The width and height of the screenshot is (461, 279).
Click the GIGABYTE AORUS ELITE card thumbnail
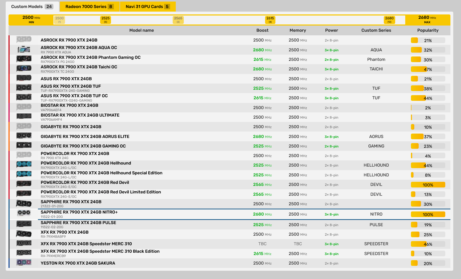[x=23, y=136]
